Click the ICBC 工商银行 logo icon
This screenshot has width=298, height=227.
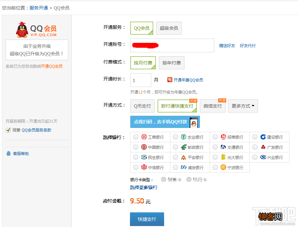pos(144,137)
